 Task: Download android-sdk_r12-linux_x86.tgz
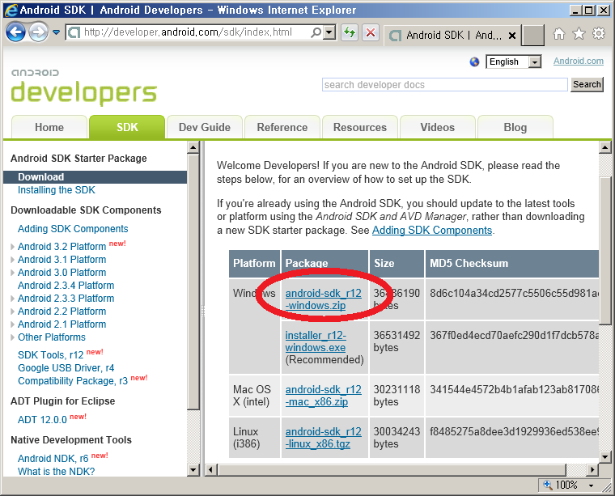click(x=323, y=438)
